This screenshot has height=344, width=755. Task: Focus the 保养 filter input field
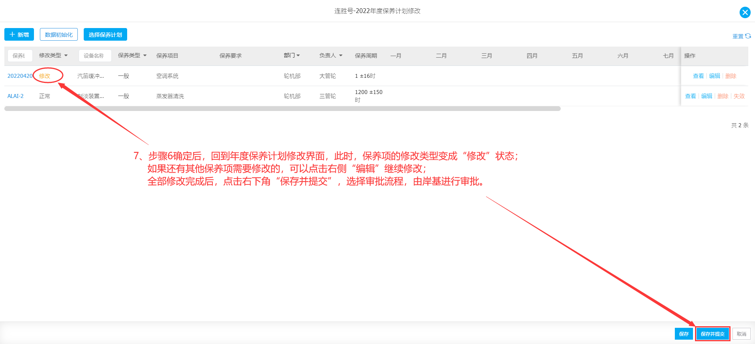(20, 56)
